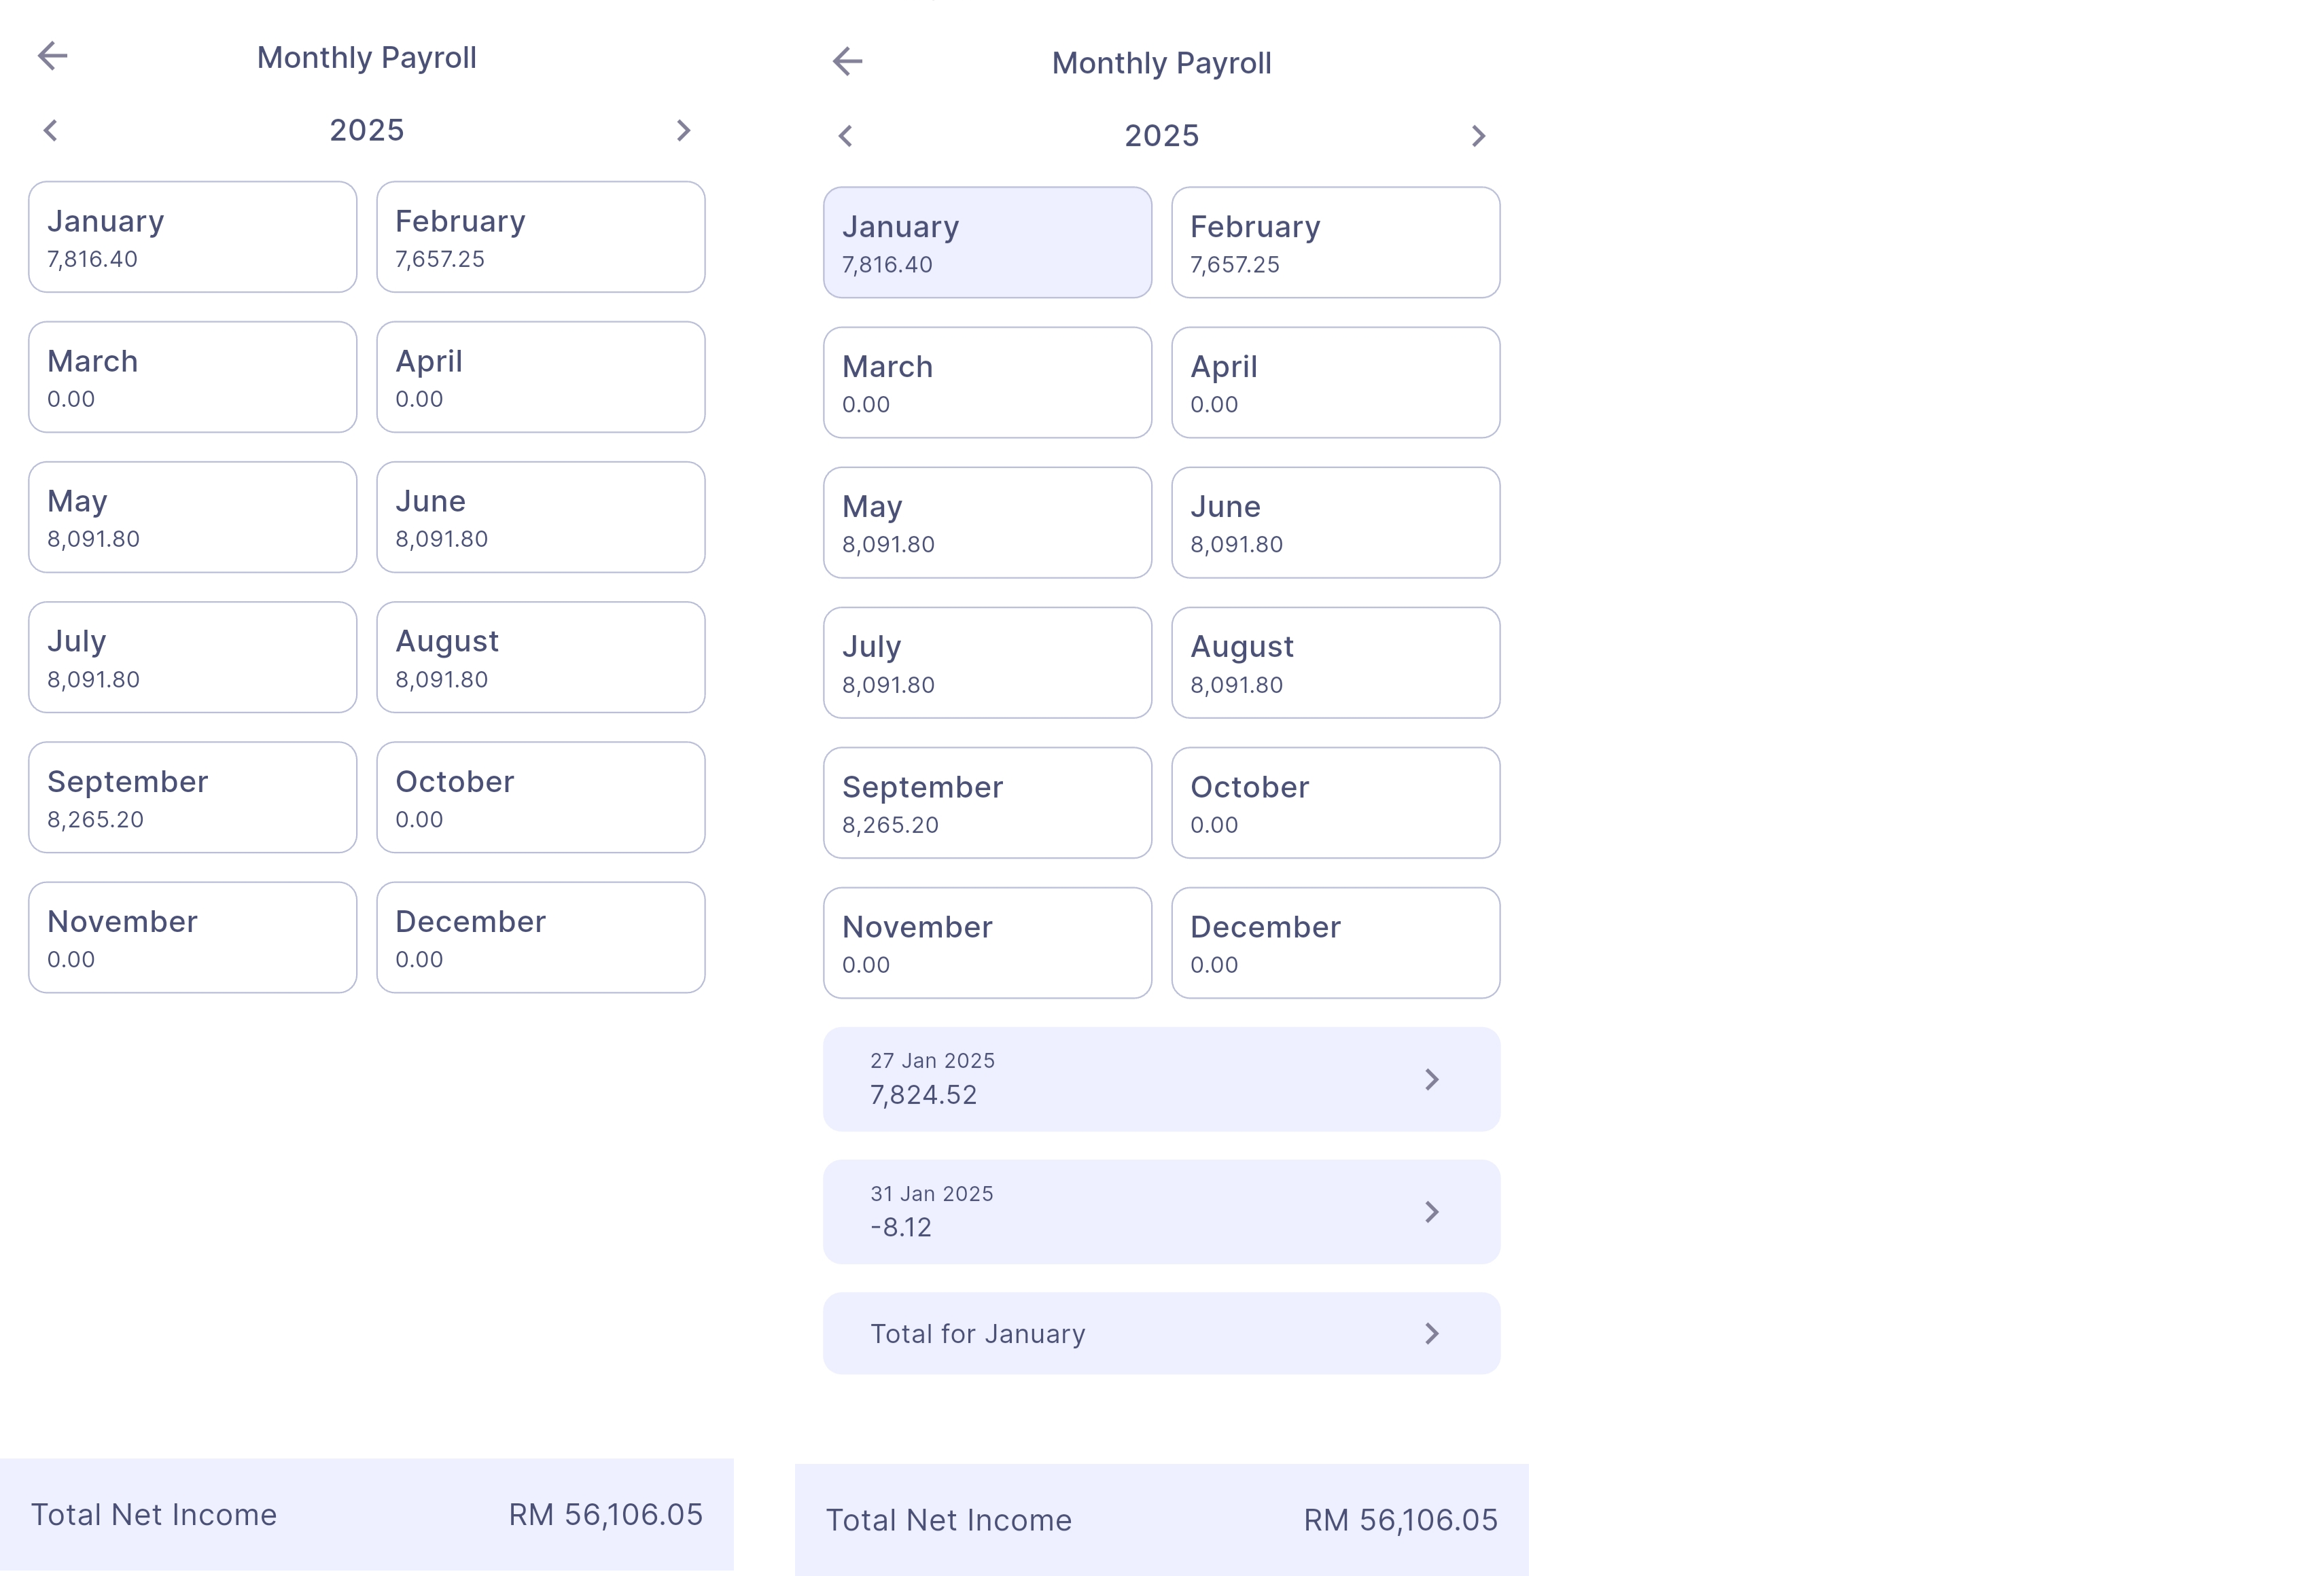This screenshot has height=1576, width=2324.
Task: Go to next year on right screen
Action: (1478, 136)
